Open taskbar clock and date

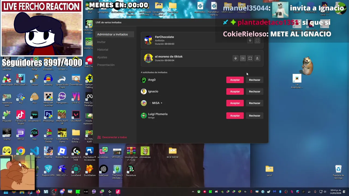point(336,192)
